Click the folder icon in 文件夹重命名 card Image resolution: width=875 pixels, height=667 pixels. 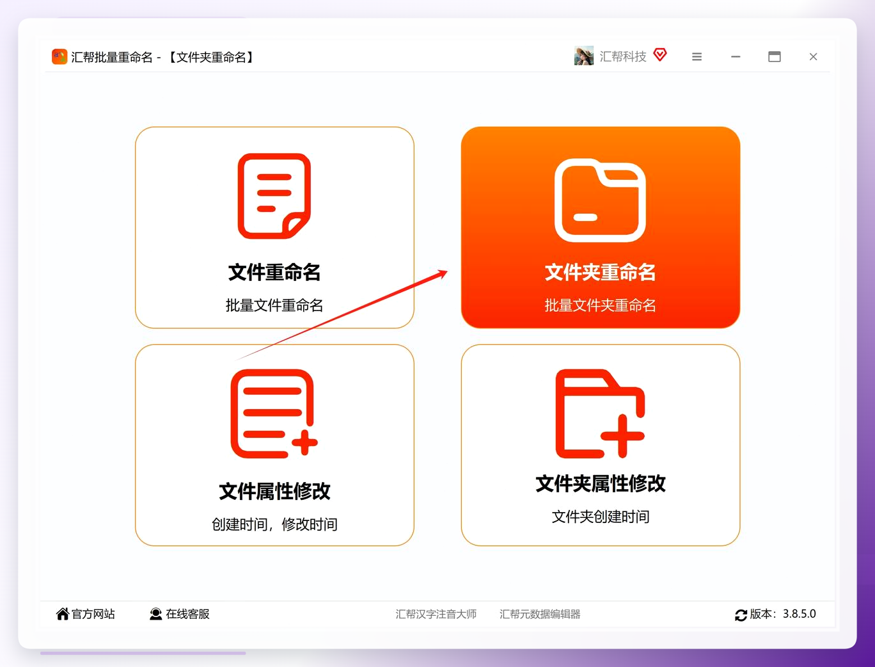point(600,200)
